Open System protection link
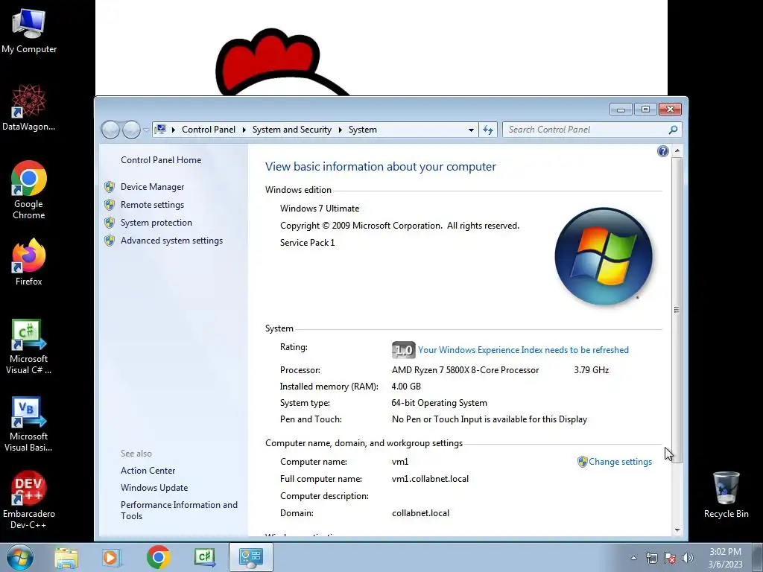 (156, 223)
